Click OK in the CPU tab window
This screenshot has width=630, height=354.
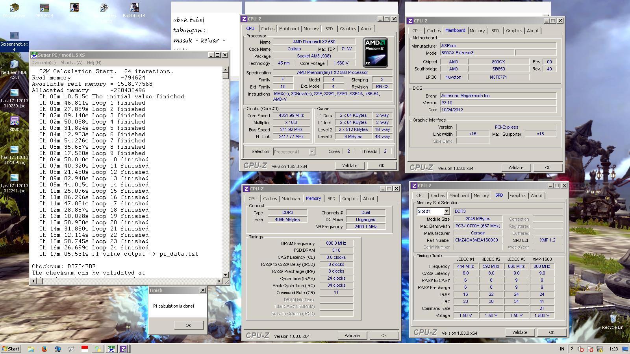[x=382, y=166]
